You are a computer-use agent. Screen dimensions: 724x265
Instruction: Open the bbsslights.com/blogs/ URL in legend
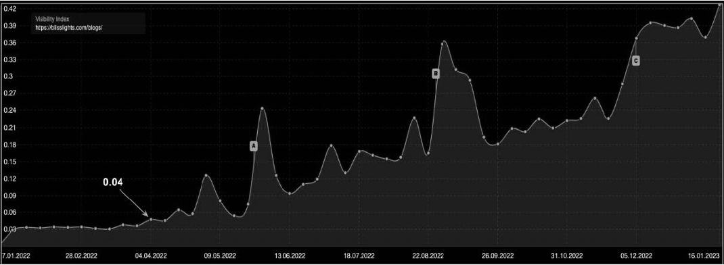click(69, 28)
